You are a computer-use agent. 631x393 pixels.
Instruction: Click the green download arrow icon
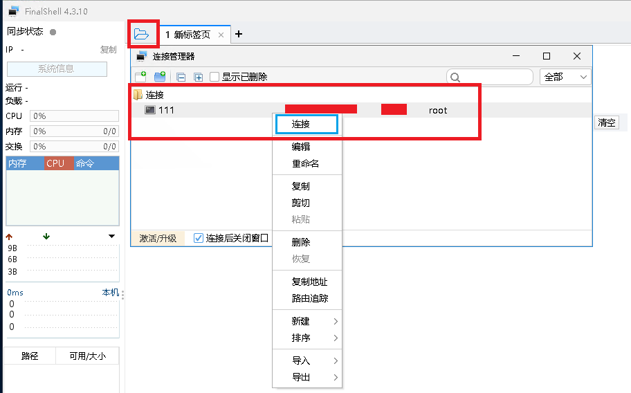[x=46, y=237]
